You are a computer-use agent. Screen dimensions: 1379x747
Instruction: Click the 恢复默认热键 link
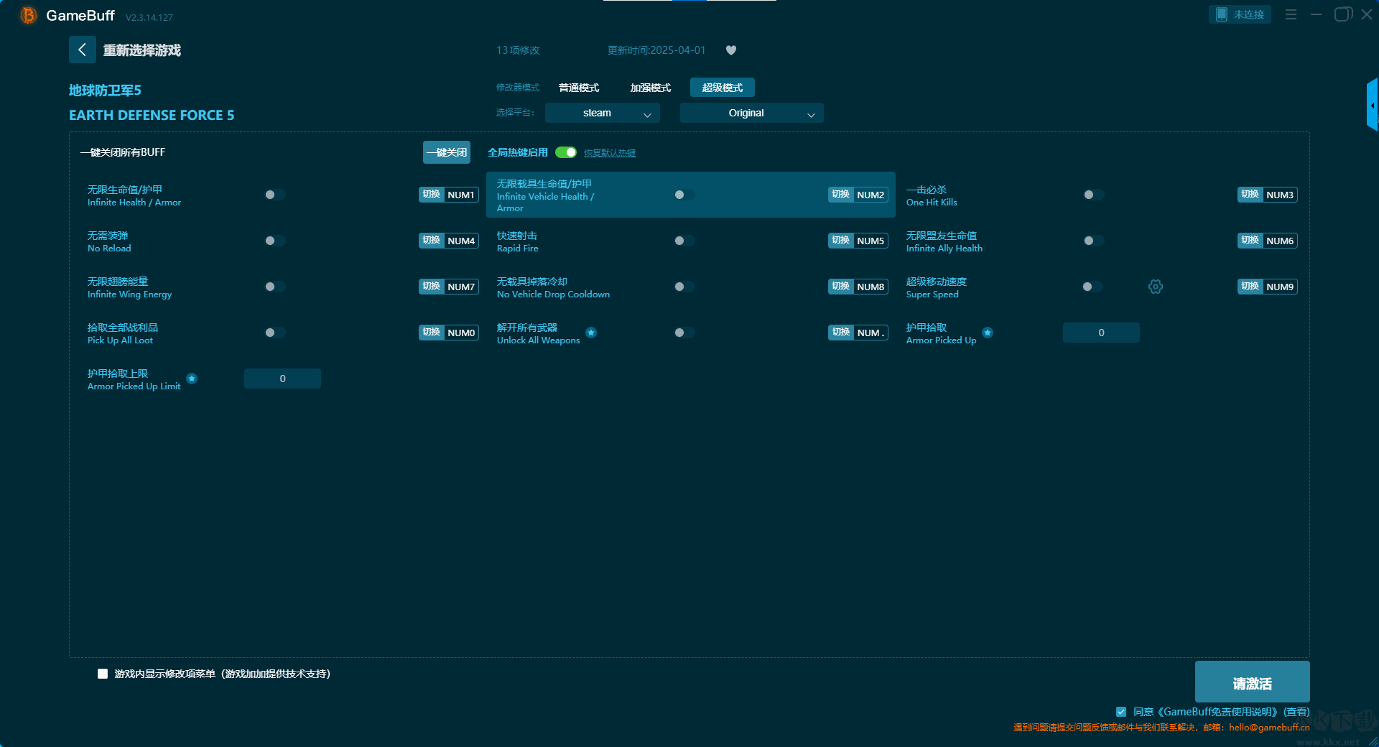click(609, 153)
